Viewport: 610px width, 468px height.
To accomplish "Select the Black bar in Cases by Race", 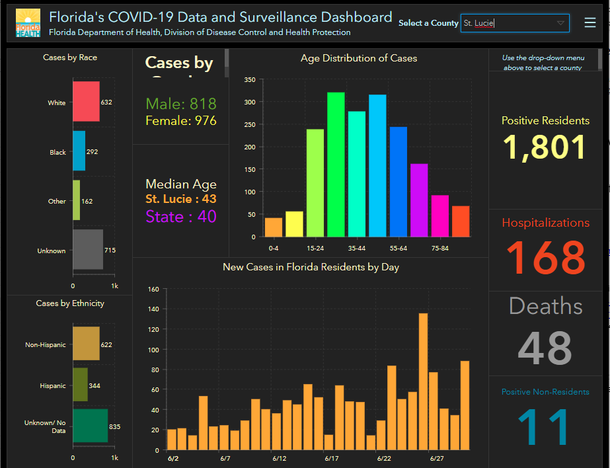I will pyautogui.click(x=79, y=151).
